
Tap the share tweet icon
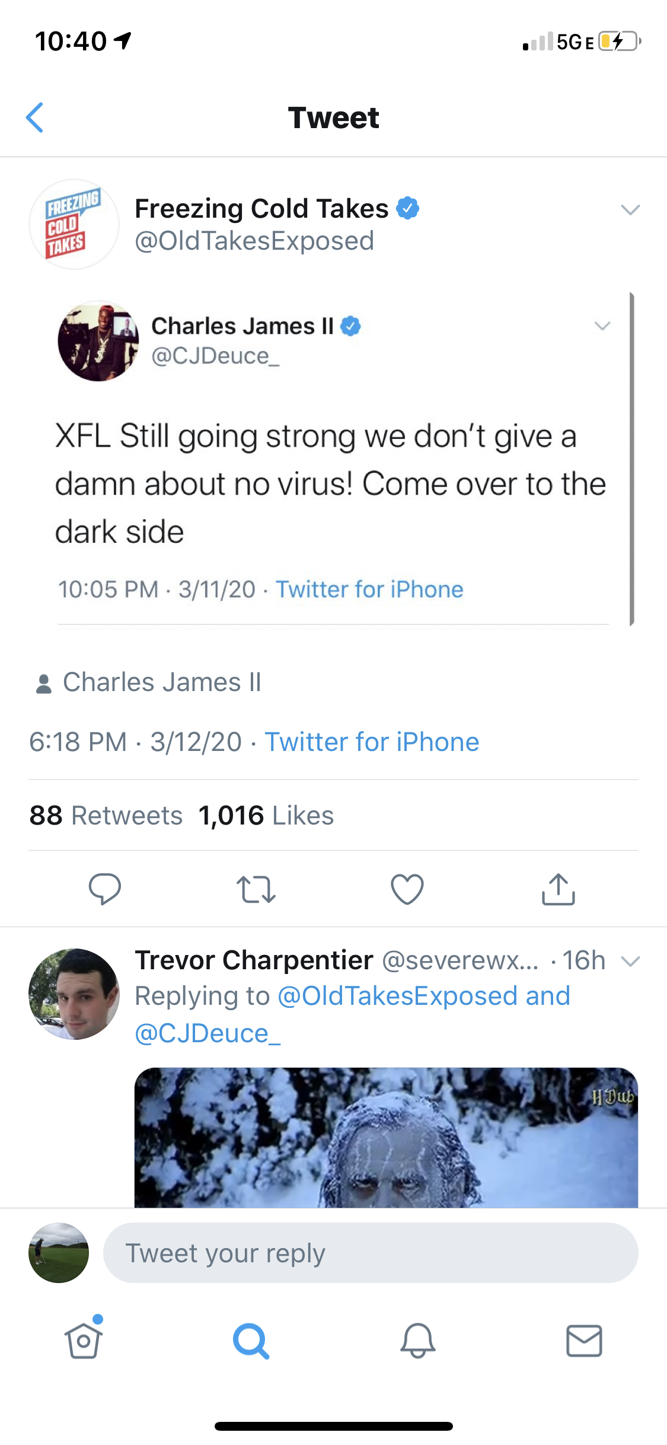558,889
